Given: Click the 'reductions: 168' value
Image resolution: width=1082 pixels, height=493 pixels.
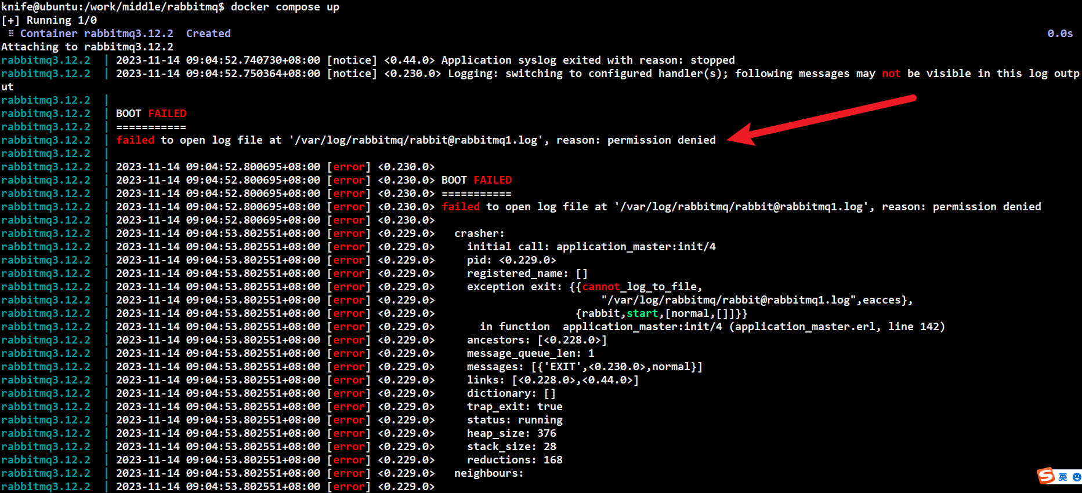Looking at the screenshot, I should pos(515,460).
